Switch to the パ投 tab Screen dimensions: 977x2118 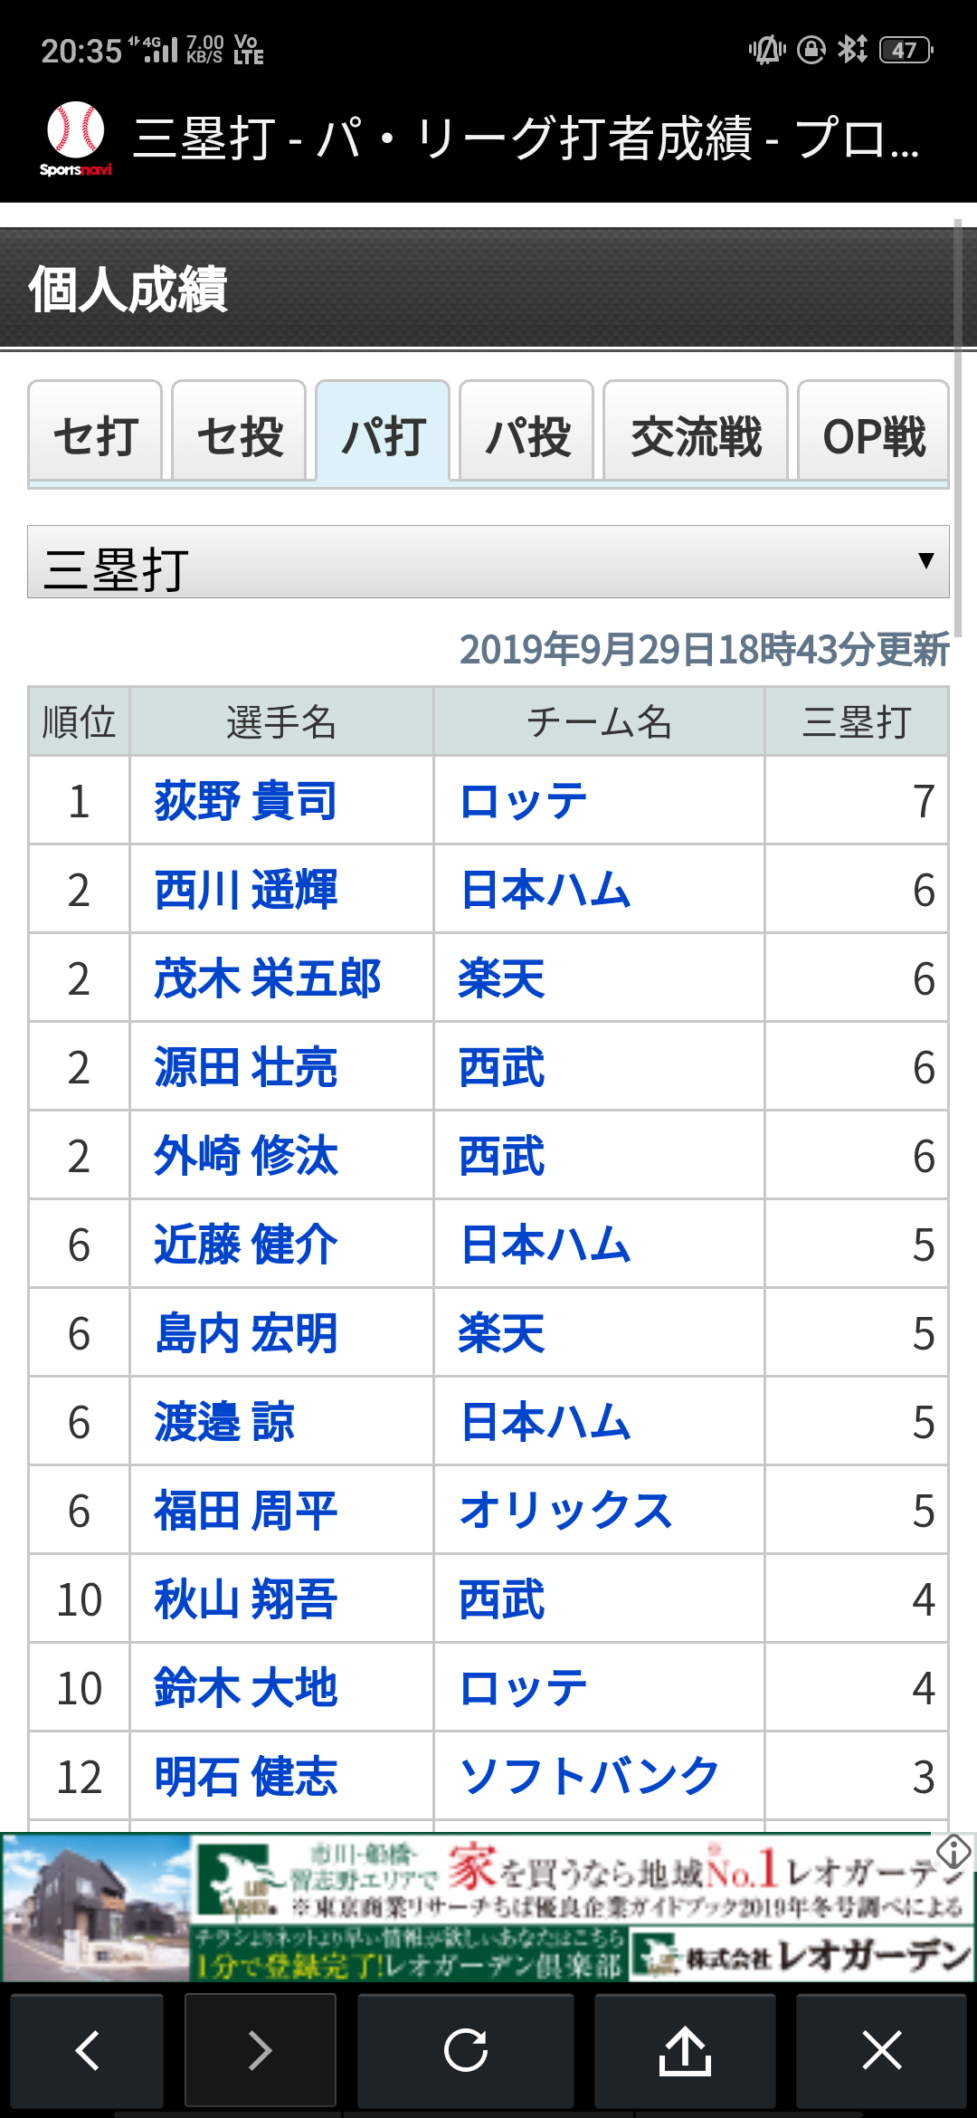(x=526, y=431)
